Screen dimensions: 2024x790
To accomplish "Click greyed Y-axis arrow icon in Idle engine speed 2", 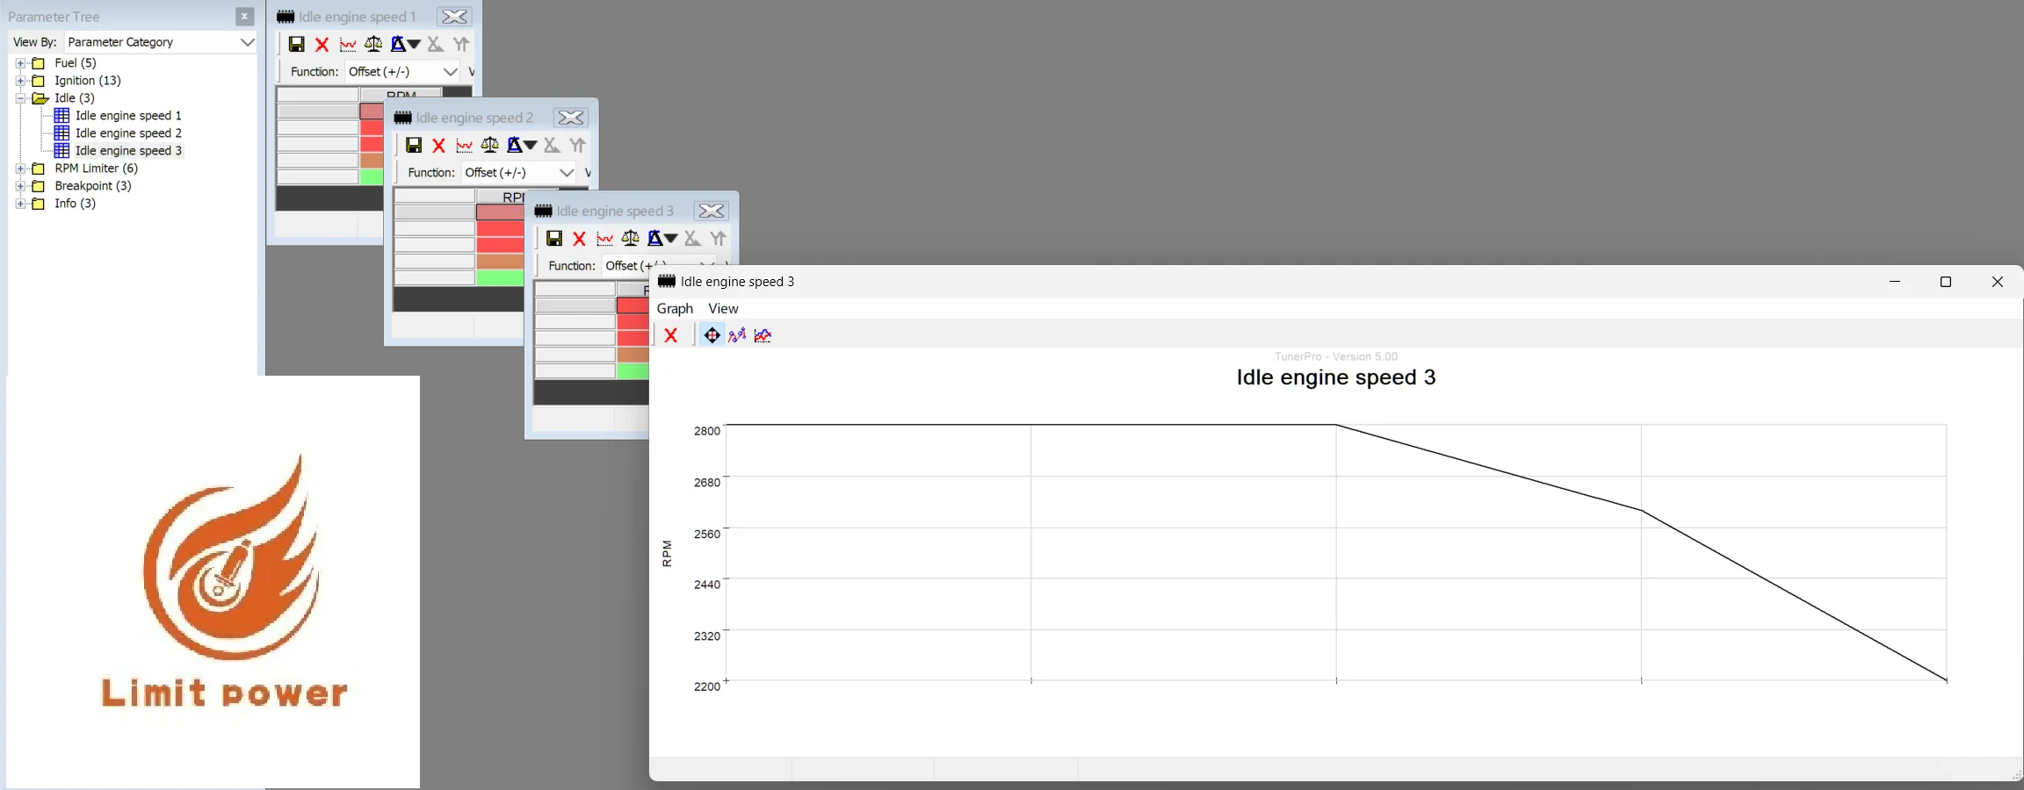I will click(x=577, y=145).
